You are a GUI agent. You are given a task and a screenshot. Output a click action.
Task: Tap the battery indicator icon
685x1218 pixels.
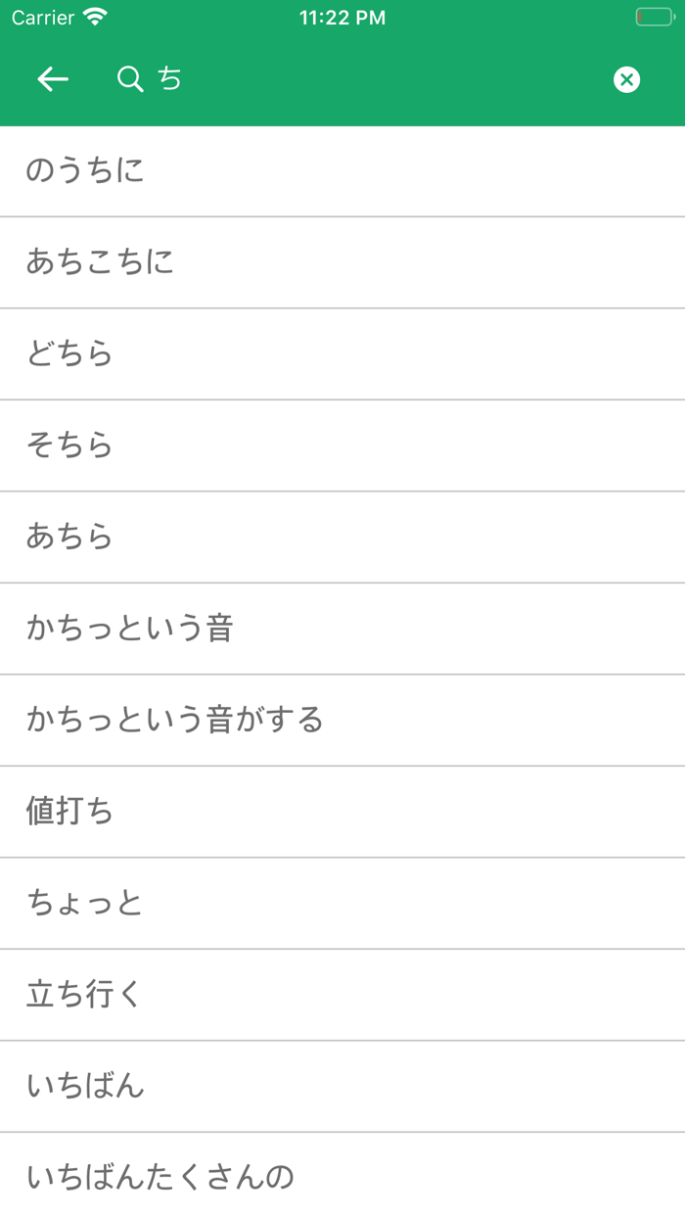(654, 17)
